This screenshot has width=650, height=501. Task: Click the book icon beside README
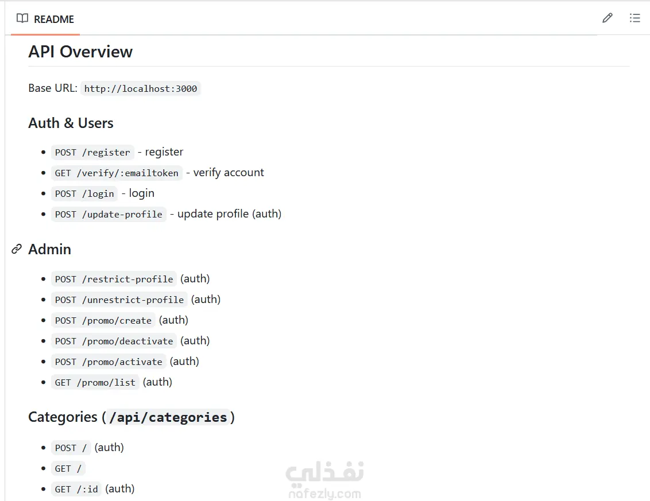(22, 18)
